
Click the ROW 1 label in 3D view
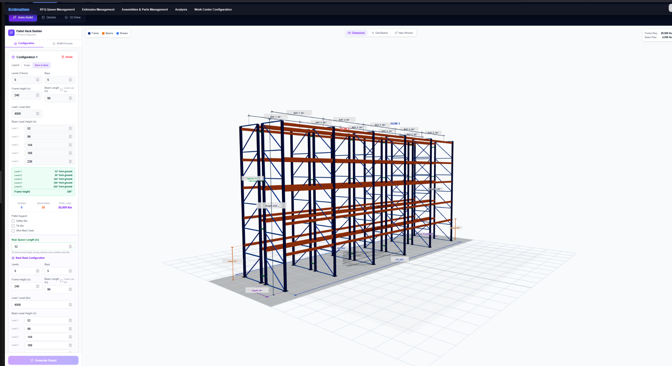coord(395,124)
